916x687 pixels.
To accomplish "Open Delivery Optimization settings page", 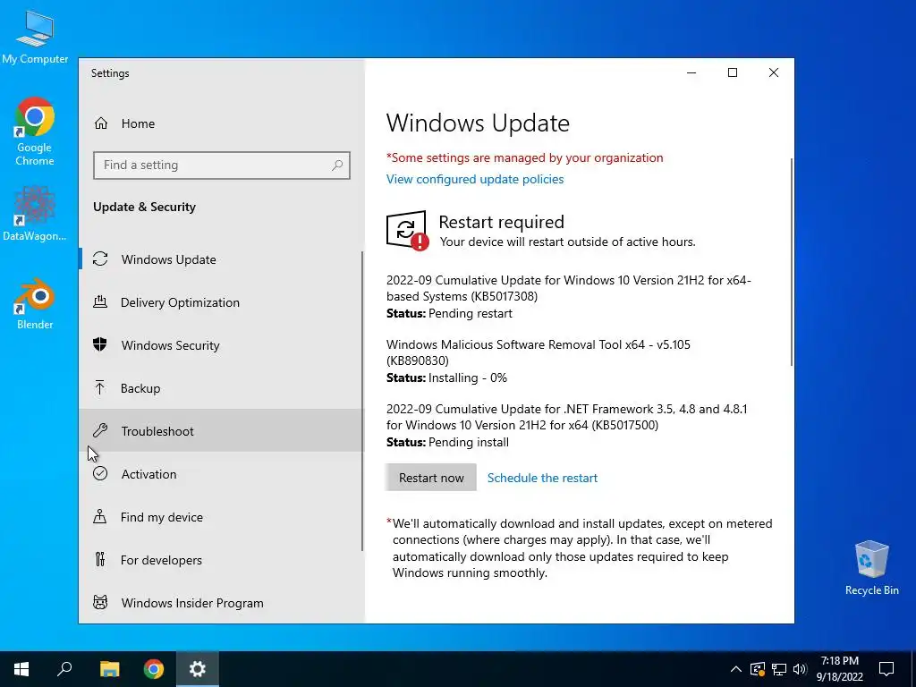I will click(221, 302).
